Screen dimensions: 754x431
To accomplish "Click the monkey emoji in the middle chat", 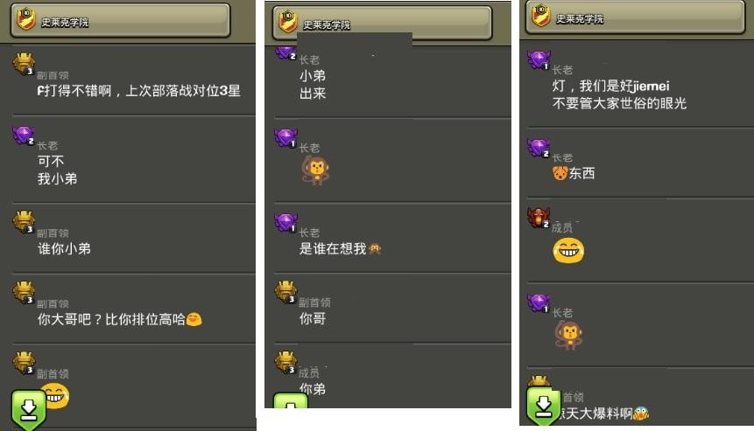I will pyautogui.click(x=315, y=170).
